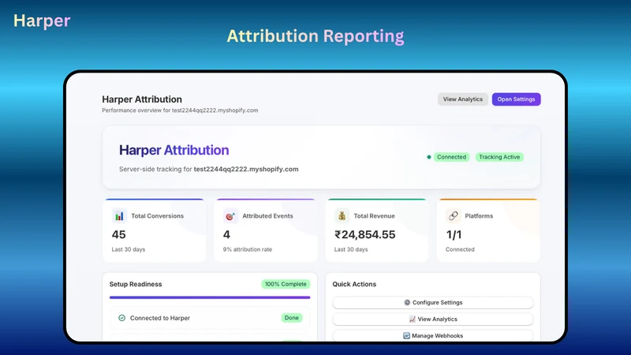Click the Connected to Harper checkmark icon

121,318
